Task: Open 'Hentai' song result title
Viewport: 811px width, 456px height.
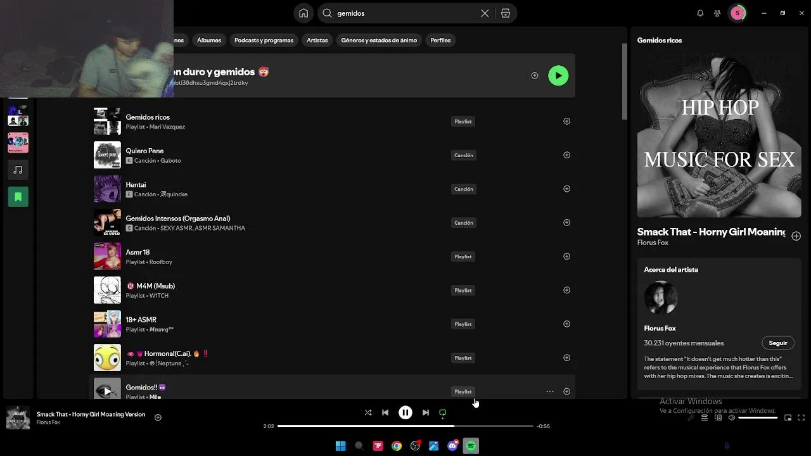Action: point(136,185)
